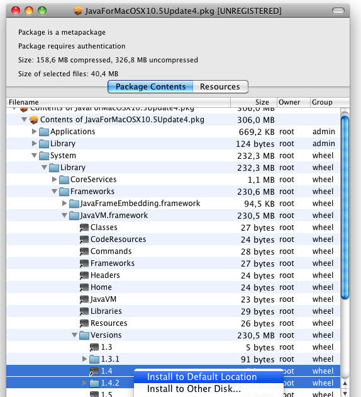
Task: Collapse the Versions folder triangle
Action: pos(74,335)
